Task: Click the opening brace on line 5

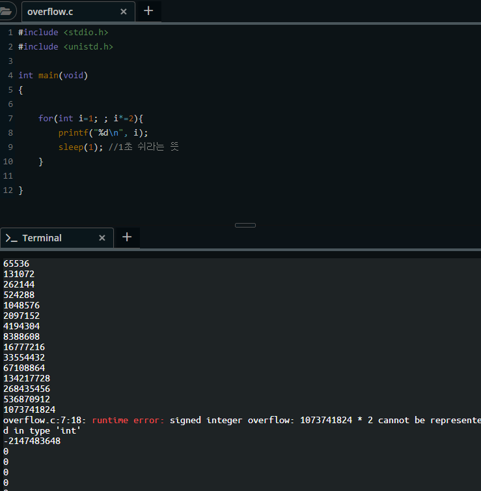Action: (21, 90)
